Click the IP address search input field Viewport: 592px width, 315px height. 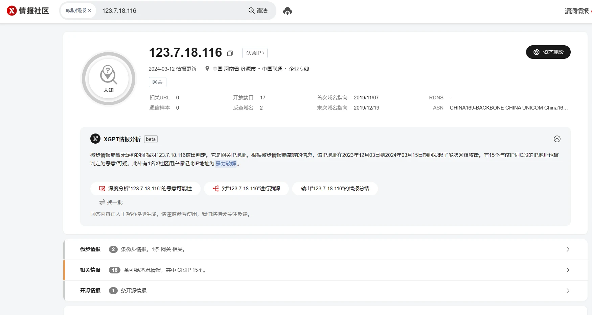pos(173,11)
